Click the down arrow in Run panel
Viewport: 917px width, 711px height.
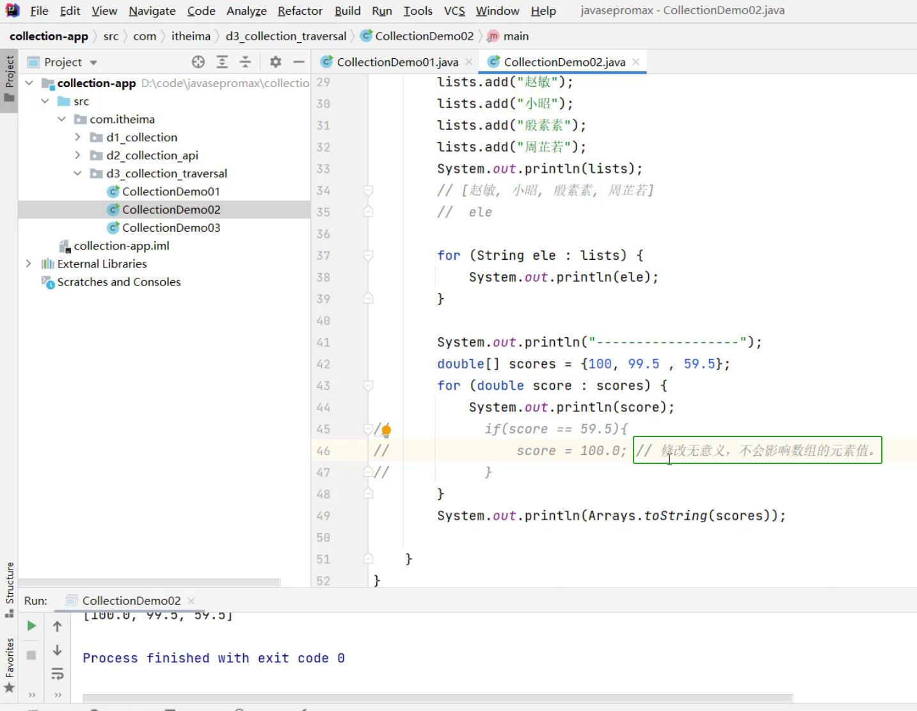click(57, 650)
